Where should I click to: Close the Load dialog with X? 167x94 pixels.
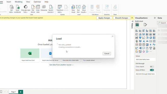112,36
